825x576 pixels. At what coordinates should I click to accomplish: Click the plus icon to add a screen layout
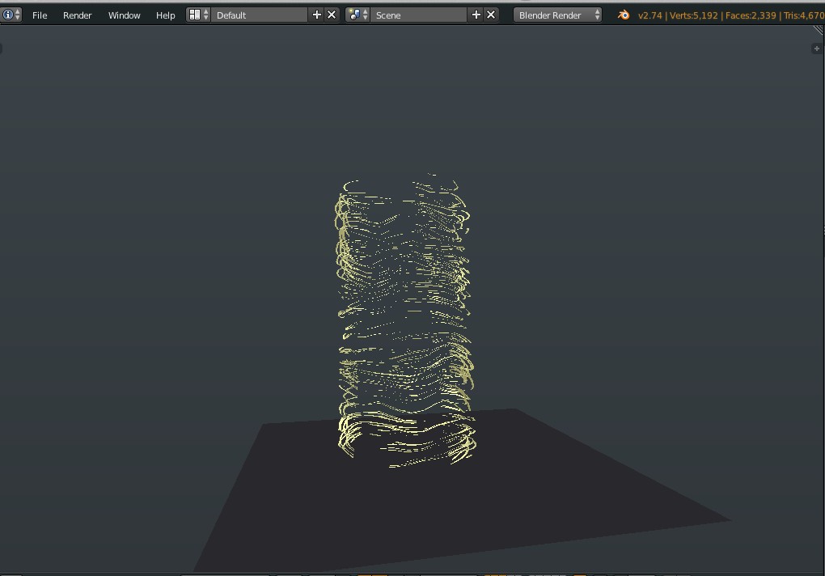(x=316, y=15)
